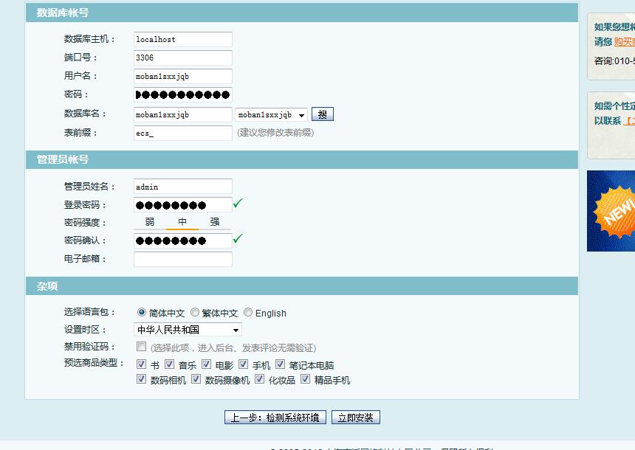This screenshot has height=450, width=635.
Task: Click the database password field
Action: click(182, 94)
